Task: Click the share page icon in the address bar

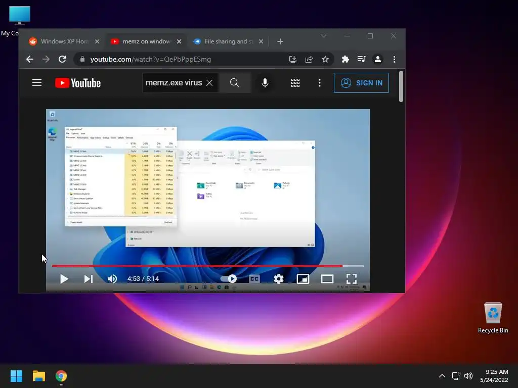Action: coord(309,60)
